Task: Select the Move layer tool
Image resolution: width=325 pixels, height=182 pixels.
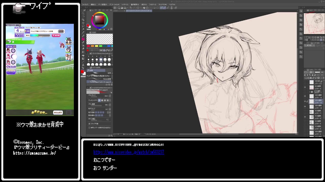Action: (83, 23)
